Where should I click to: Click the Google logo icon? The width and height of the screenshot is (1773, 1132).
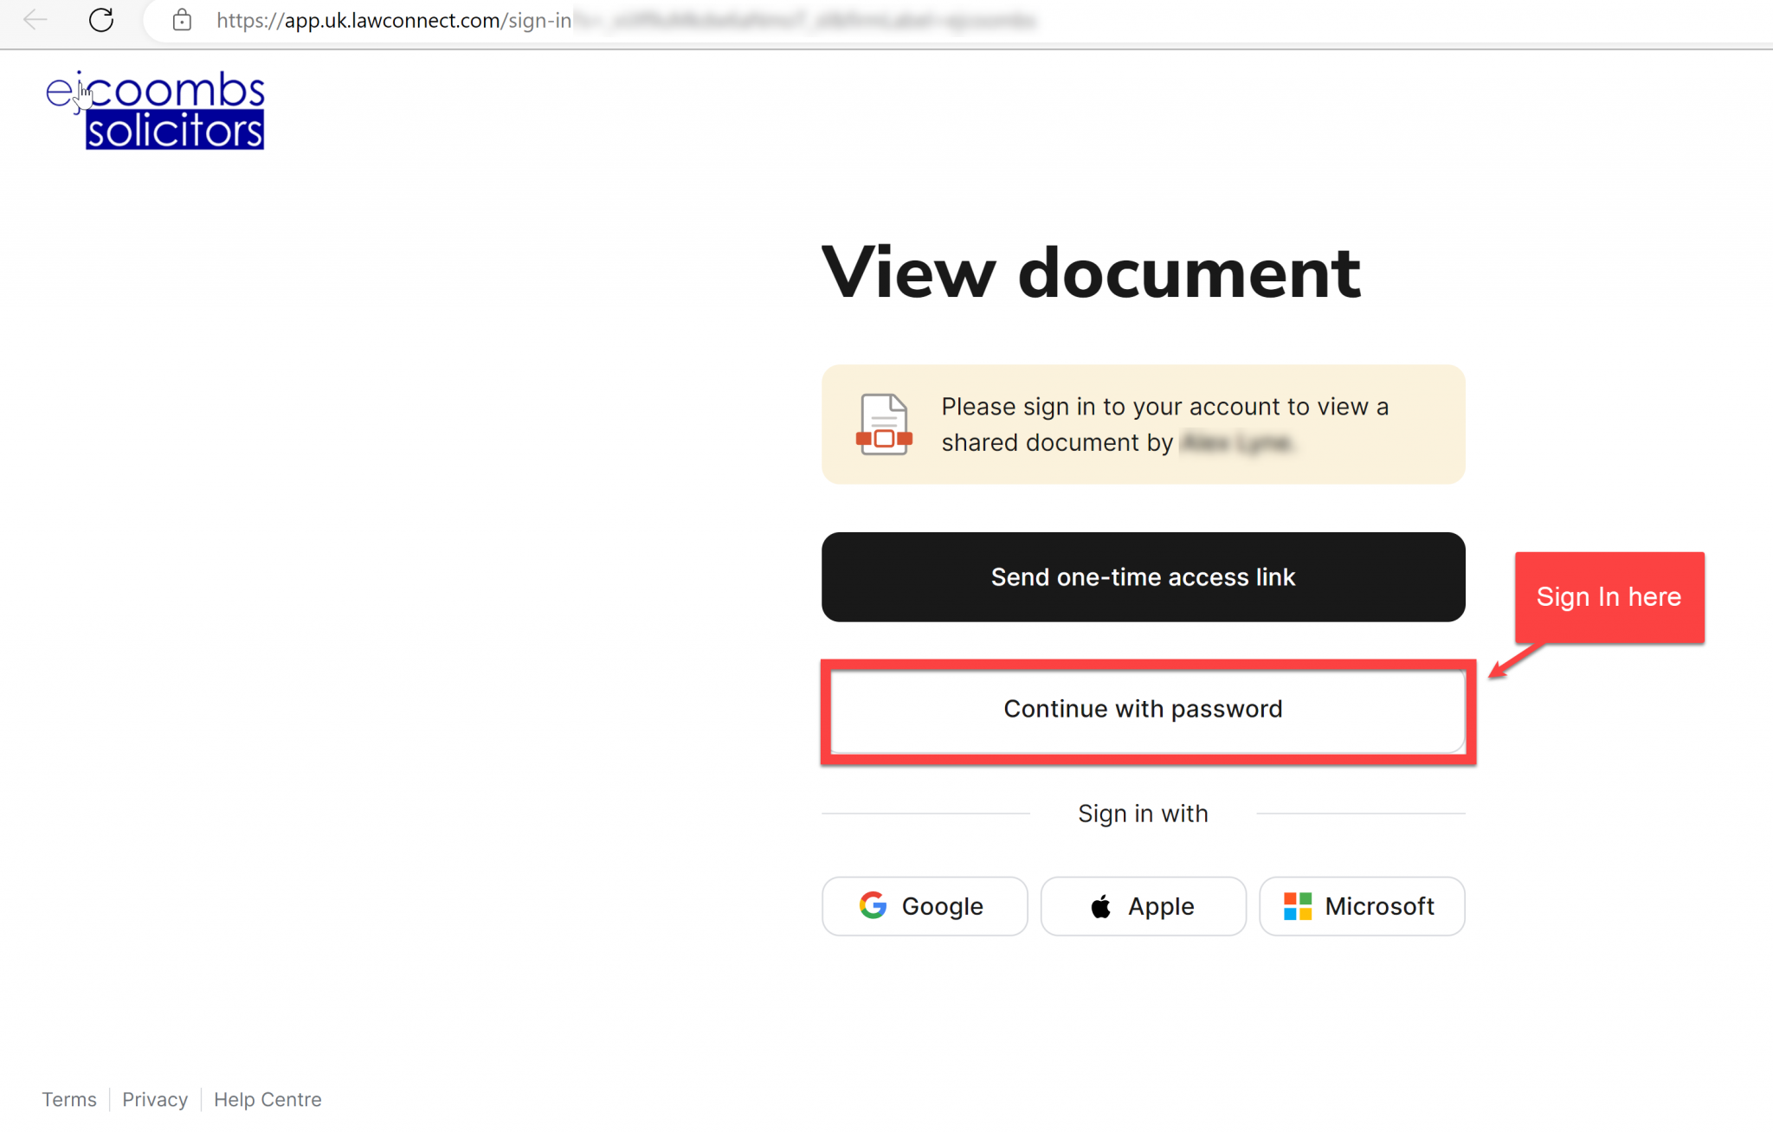click(x=874, y=906)
